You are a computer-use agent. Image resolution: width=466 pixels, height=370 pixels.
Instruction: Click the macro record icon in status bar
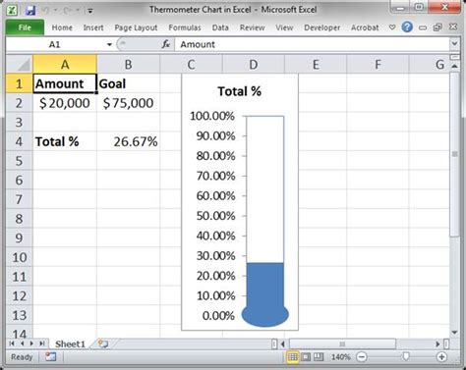point(51,357)
